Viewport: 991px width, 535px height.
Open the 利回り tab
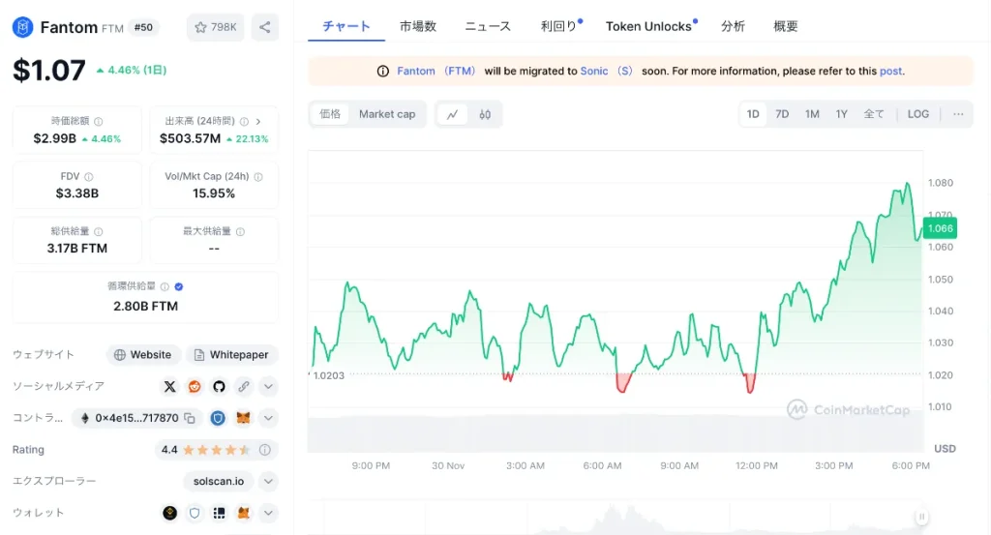click(559, 26)
